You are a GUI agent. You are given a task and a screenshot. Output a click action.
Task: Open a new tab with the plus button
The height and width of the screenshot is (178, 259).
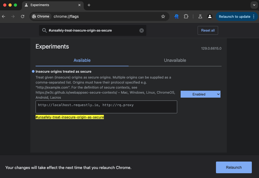[89, 5]
